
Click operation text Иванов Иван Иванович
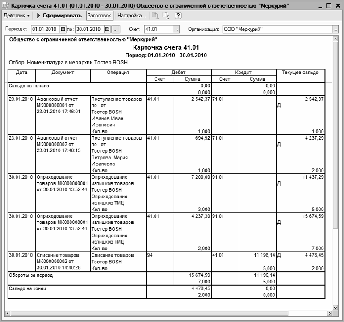click(x=107, y=122)
